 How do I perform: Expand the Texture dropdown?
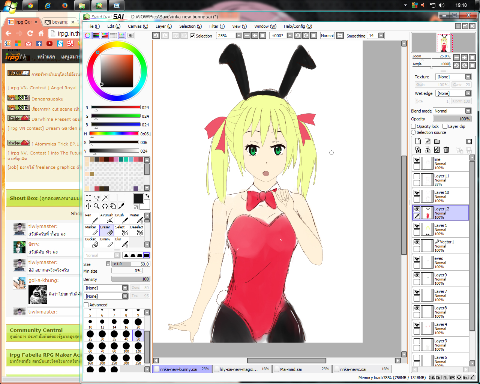coord(453,77)
